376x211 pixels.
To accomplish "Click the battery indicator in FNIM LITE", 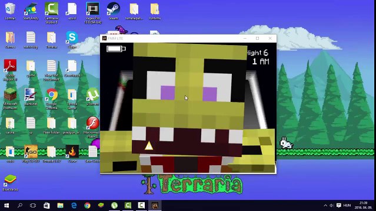I will pyautogui.click(x=116, y=49).
